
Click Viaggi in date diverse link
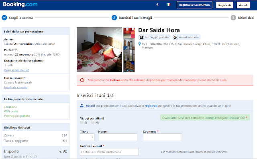point(16,70)
